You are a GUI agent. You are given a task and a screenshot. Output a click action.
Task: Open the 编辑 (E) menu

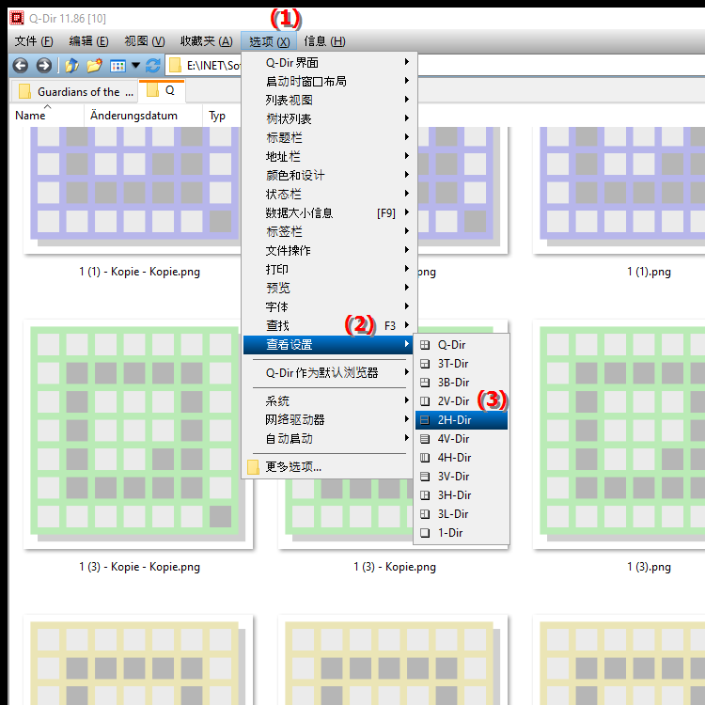(x=88, y=41)
